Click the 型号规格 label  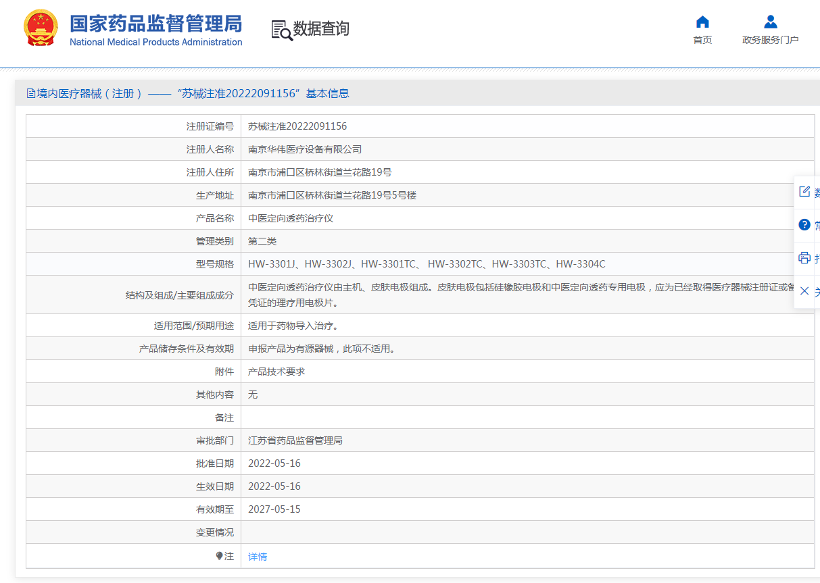(215, 264)
